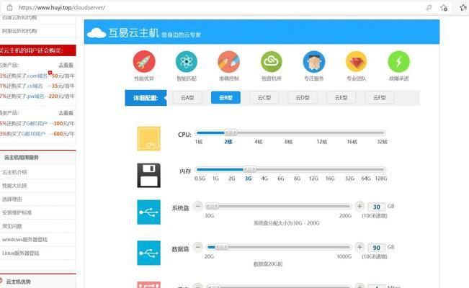Choose 8G on the memory scale
469x288 pixels.
pos(297,179)
